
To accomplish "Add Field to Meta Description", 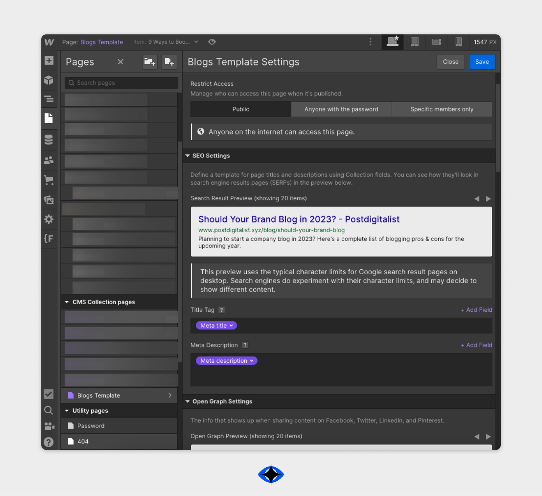I will (477, 345).
